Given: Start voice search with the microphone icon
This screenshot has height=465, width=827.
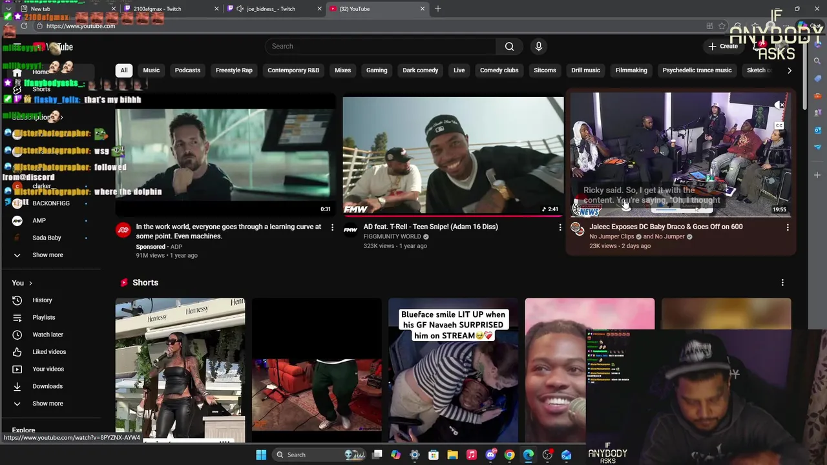Looking at the screenshot, I should (x=539, y=46).
